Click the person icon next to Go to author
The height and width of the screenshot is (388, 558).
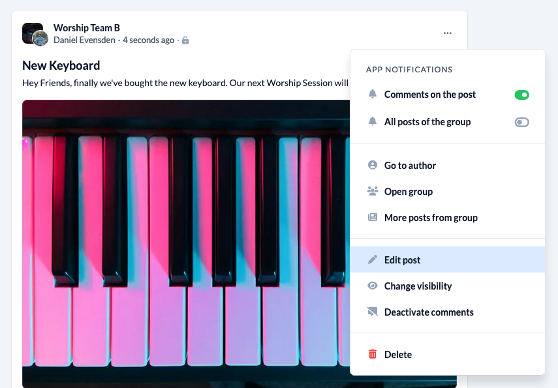coord(372,165)
